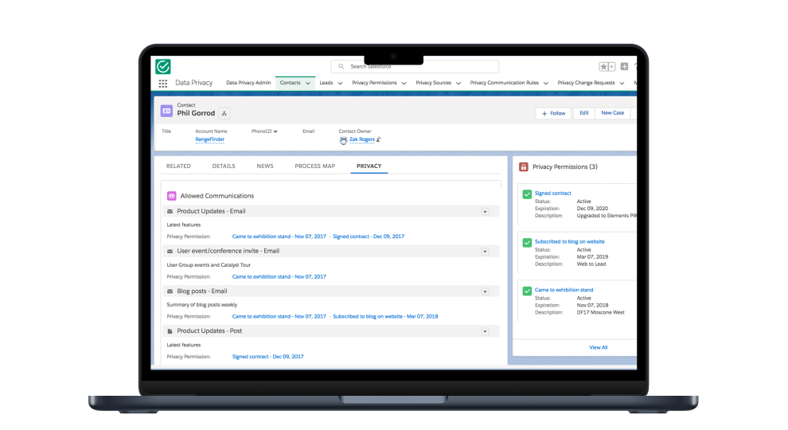Open the RangeFinder account link
This screenshot has width=788, height=430.
(209, 139)
